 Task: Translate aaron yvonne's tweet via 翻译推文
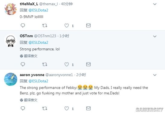(28, 100)
